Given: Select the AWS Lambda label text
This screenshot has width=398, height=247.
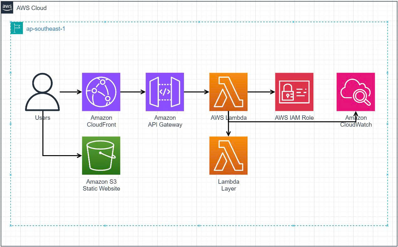Looking at the screenshot, I should (x=228, y=118).
